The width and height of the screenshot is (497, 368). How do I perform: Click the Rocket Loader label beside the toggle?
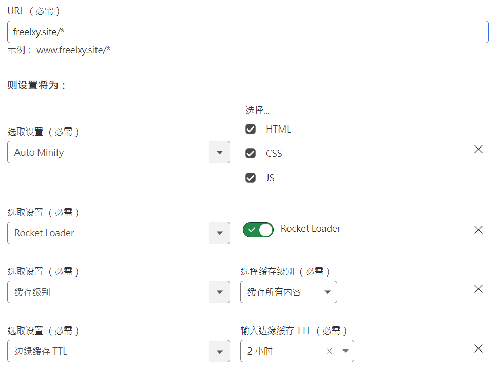click(311, 229)
